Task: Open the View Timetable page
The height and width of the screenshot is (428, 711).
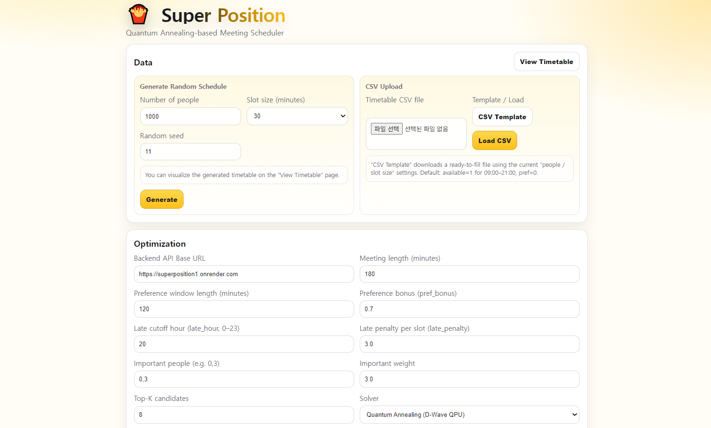Action: 546,61
